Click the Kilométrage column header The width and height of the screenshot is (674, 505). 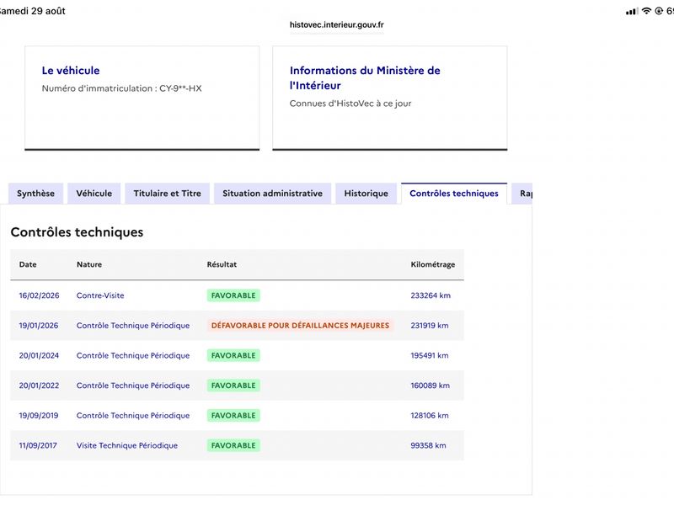433,264
